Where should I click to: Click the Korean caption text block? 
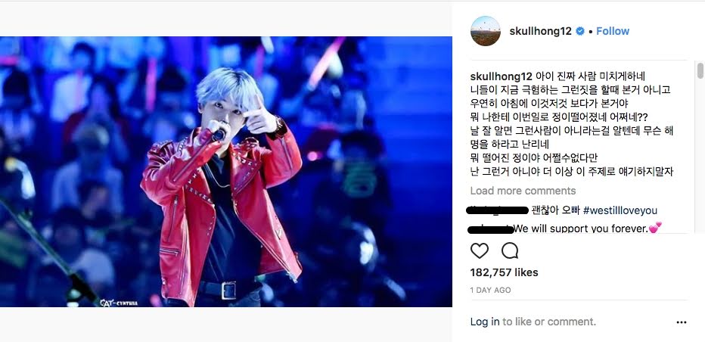[571, 124]
